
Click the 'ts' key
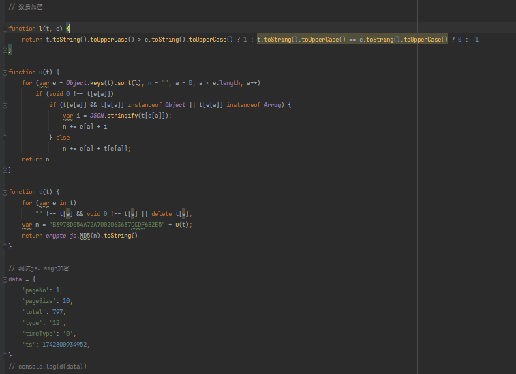click(x=29, y=345)
